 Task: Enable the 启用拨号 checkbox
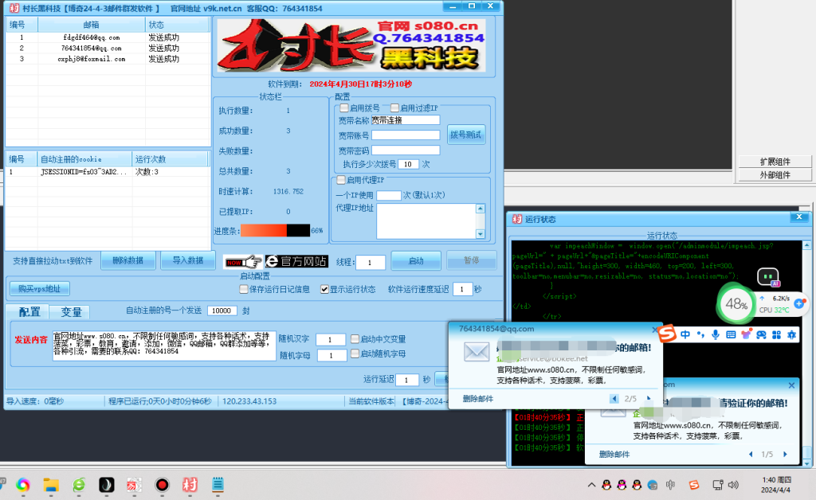pos(344,107)
